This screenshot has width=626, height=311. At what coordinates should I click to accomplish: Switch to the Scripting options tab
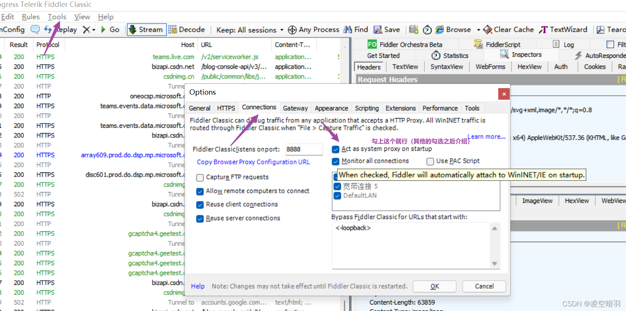click(x=367, y=109)
